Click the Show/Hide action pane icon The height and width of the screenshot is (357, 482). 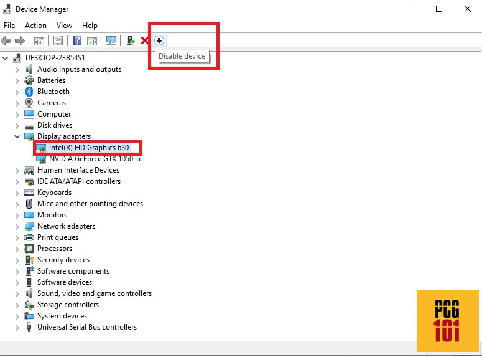coord(92,40)
